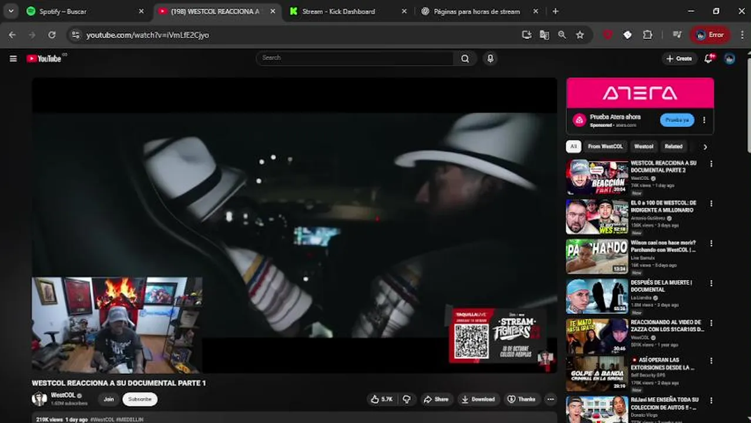Click the #WestCOL hashtag in description

coord(102,419)
